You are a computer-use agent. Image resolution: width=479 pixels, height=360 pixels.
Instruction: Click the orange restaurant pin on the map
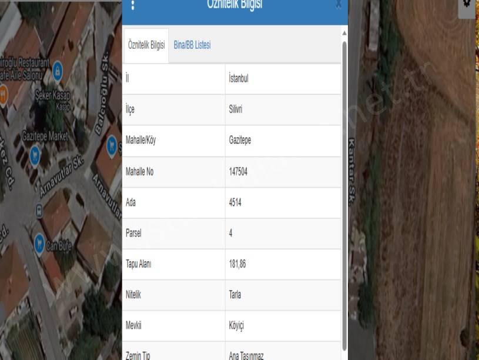(x=3, y=92)
